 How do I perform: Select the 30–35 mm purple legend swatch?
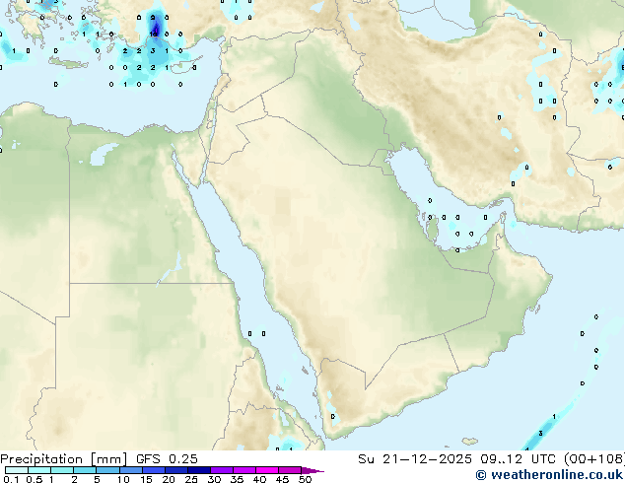(x=221, y=470)
